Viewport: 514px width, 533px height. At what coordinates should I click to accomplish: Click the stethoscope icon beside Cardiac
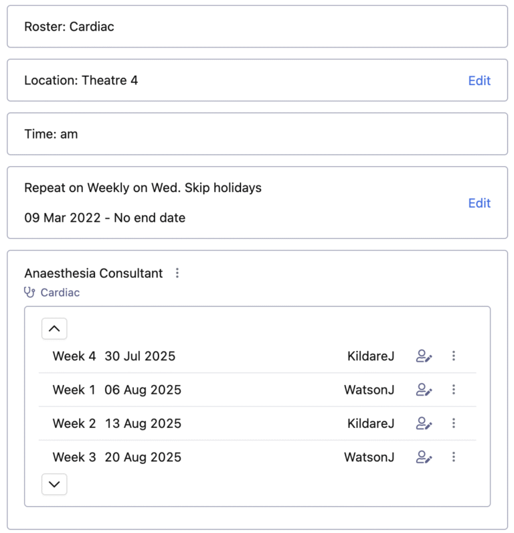pyautogui.click(x=29, y=293)
